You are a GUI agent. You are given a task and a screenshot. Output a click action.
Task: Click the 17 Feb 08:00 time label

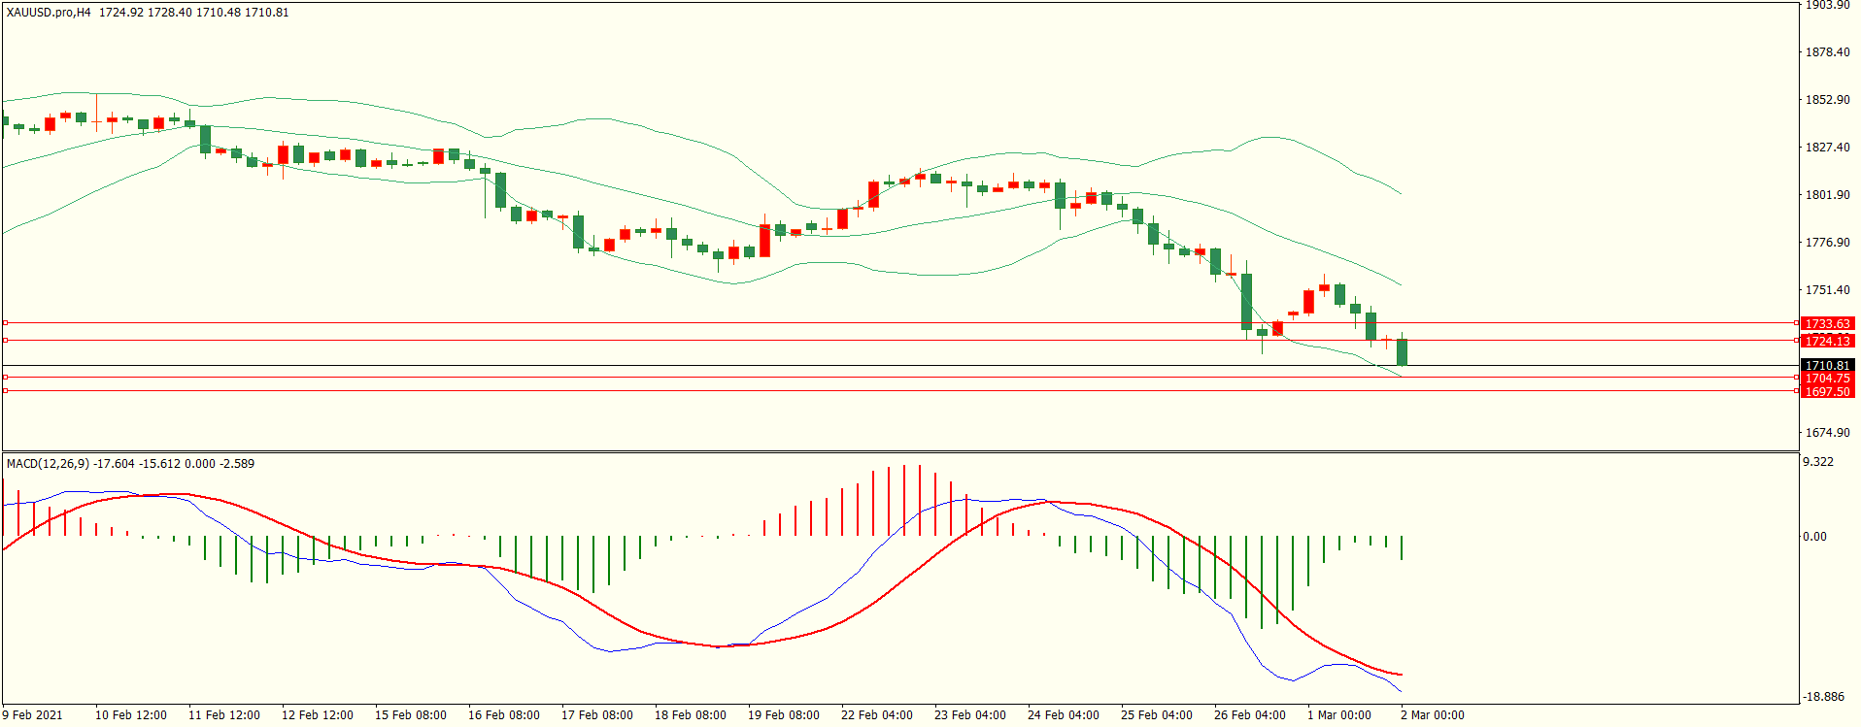tap(597, 715)
